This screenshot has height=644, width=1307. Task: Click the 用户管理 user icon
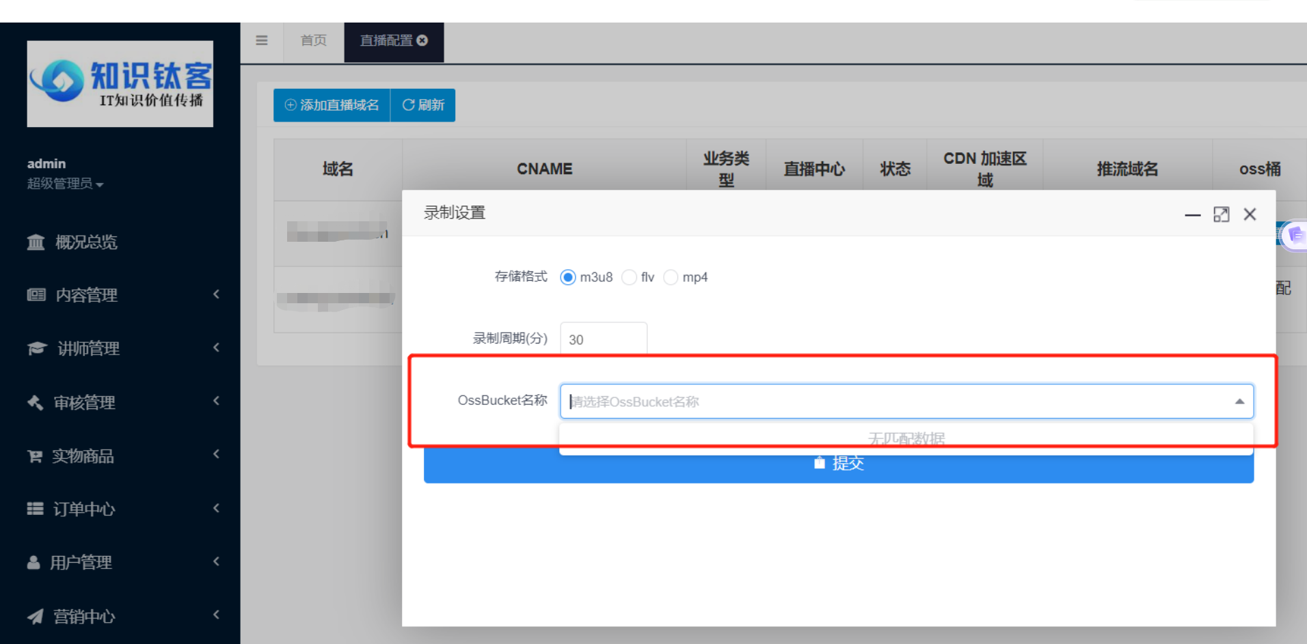tap(33, 562)
